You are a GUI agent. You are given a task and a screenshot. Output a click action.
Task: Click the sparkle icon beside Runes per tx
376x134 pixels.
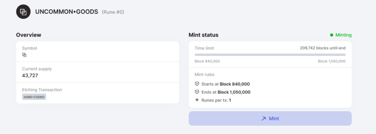[197, 100]
